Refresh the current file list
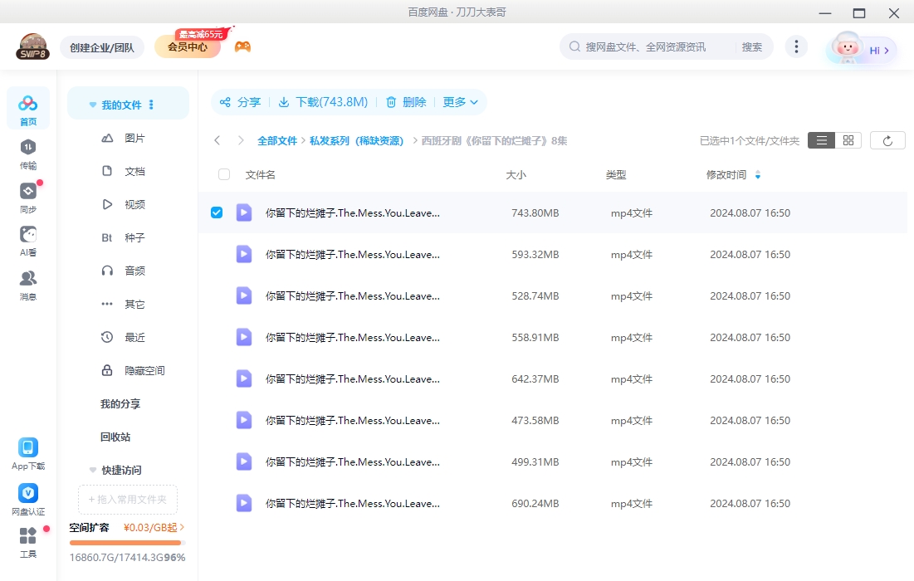914x581 pixels. tap(887, 139)
